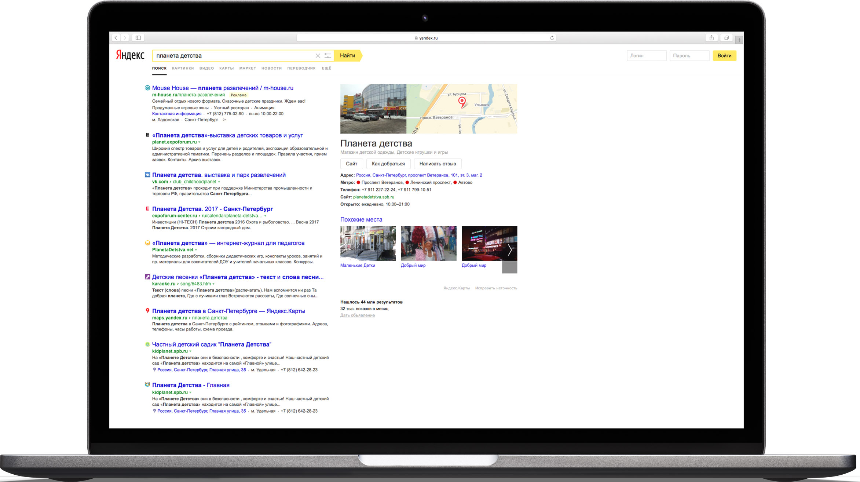Switch to the КАРТЫ tab
The width and height of the screenshot is (860, 482).
[227, 68]
